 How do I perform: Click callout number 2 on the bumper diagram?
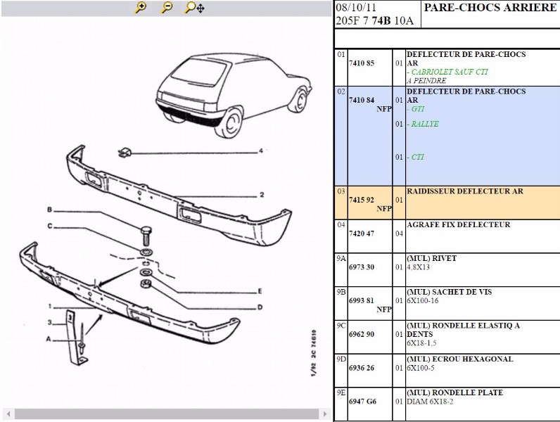(260, 195)
